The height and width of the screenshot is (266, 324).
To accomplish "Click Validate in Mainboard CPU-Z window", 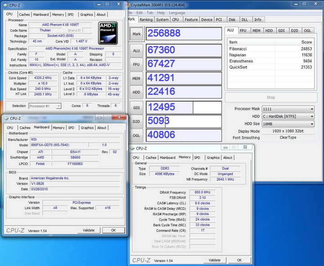I will (x=89, y=230).
